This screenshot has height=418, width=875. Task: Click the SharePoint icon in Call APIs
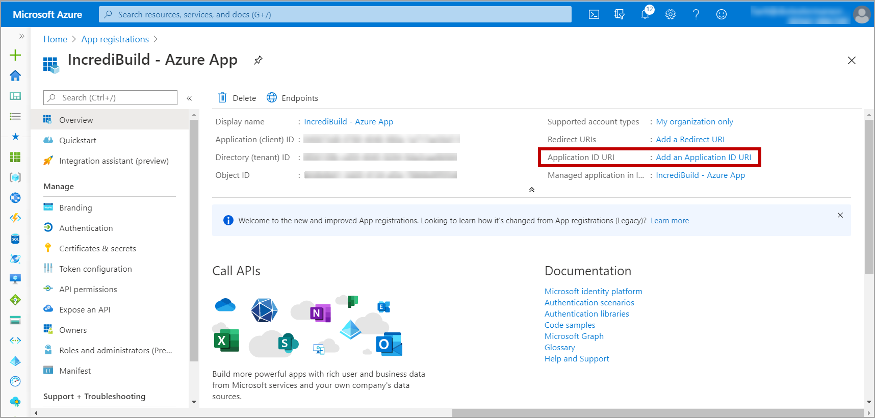click(x=288, y=344)
